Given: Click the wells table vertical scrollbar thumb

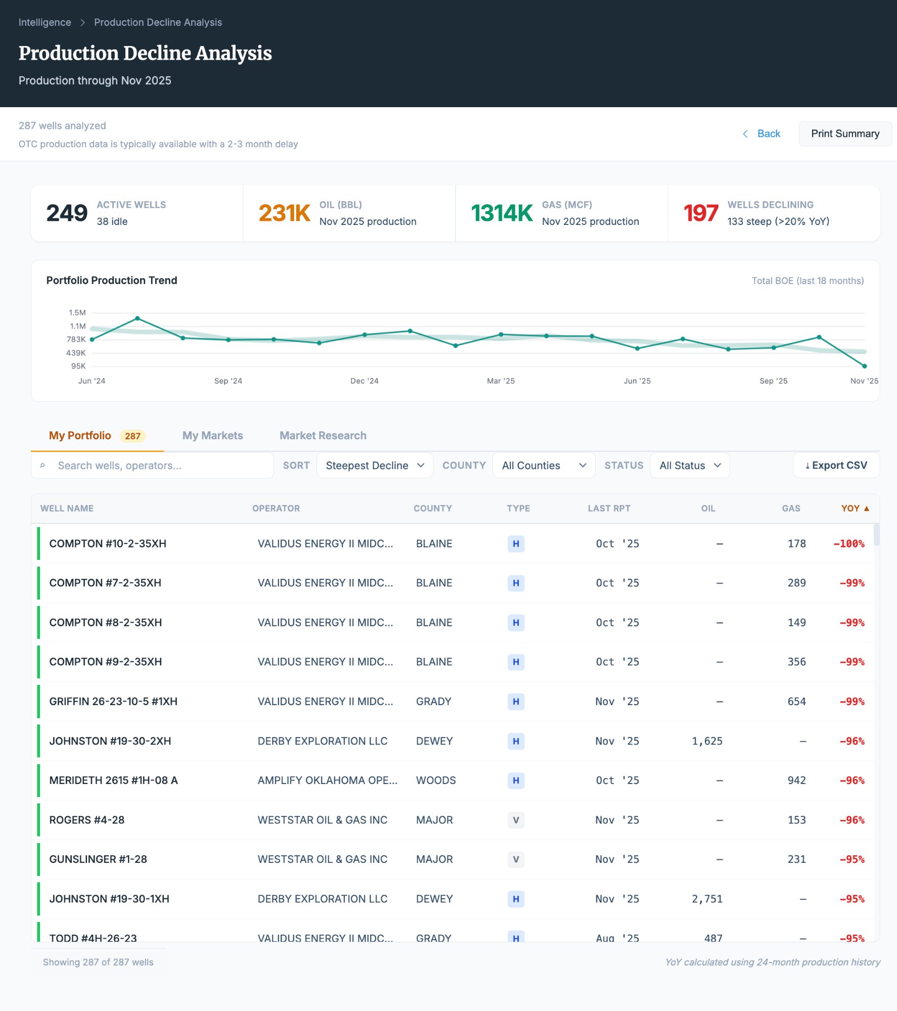Looking at the screenshot, I should point(876,535).
